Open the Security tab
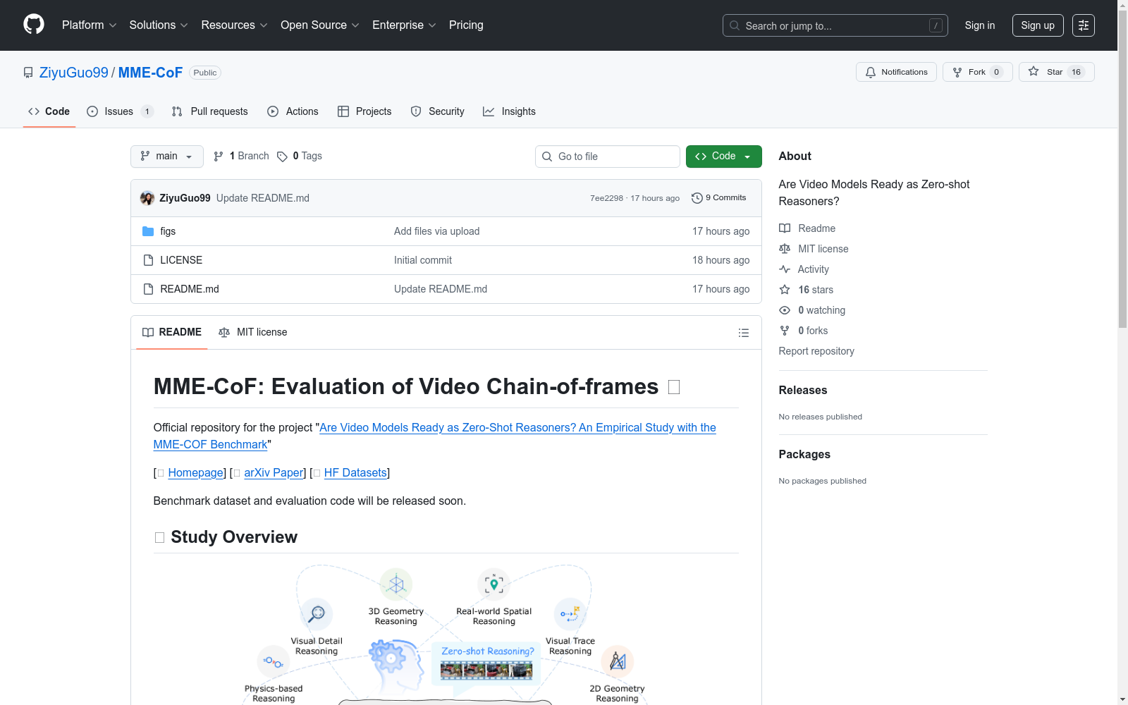Image resolution: width=1128 pixels, height=705 pixels. pos(438,111)
